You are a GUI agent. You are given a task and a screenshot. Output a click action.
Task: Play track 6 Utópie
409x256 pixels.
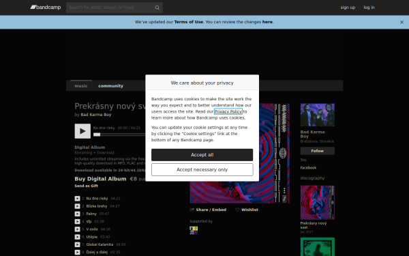coord(77,237)
